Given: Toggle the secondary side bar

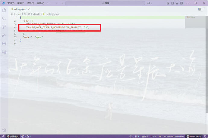Looking at the screenshot, I should pos(181,3).
